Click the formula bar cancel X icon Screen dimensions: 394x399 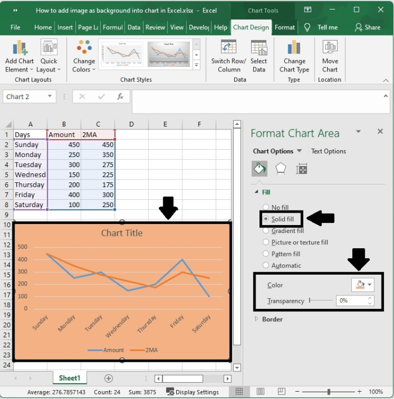(x=82, y=97)
